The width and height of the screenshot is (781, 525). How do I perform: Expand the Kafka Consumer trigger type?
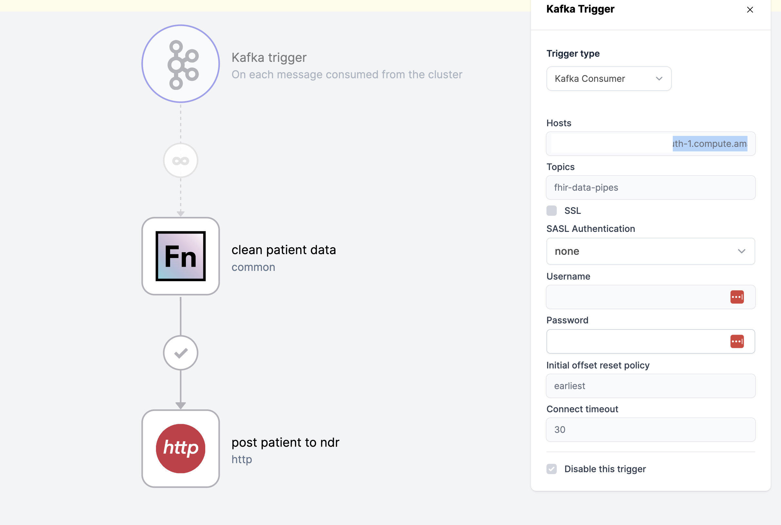point(608,79)
